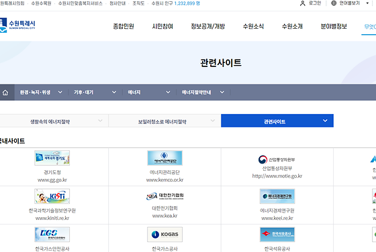Viewport: 376px width, 252px height.
Task: Open the KGS 한국가스안전공사 logo
Action: (52, 235)
